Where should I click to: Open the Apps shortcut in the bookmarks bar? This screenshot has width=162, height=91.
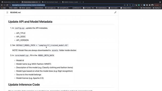[4, 8]
